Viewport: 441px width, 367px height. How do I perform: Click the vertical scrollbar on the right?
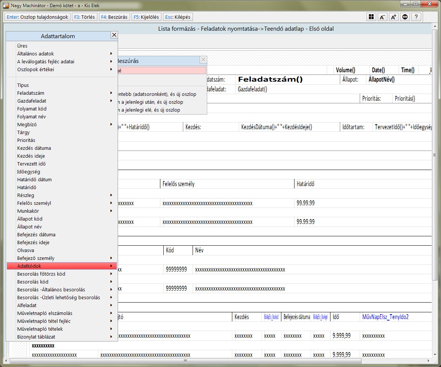tap(434, 155)
